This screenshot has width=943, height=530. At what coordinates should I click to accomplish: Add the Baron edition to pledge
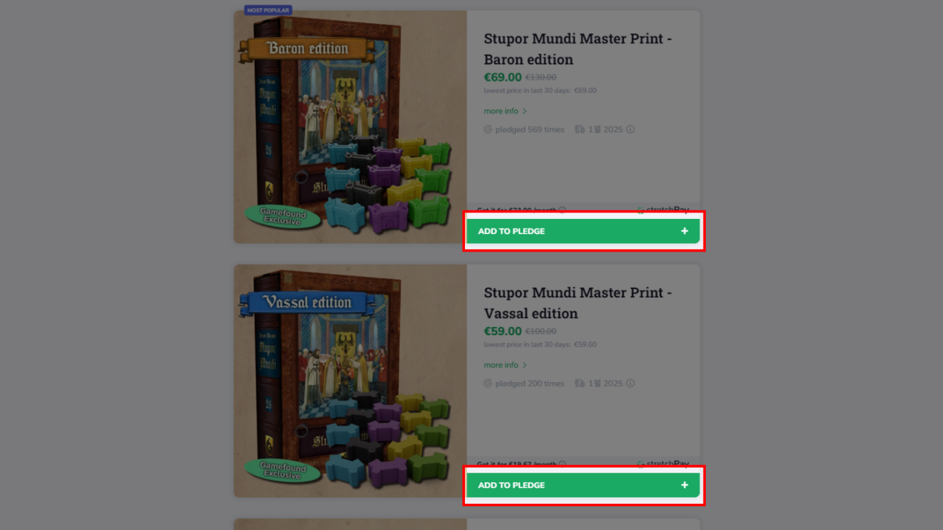(x=583, y=231)
